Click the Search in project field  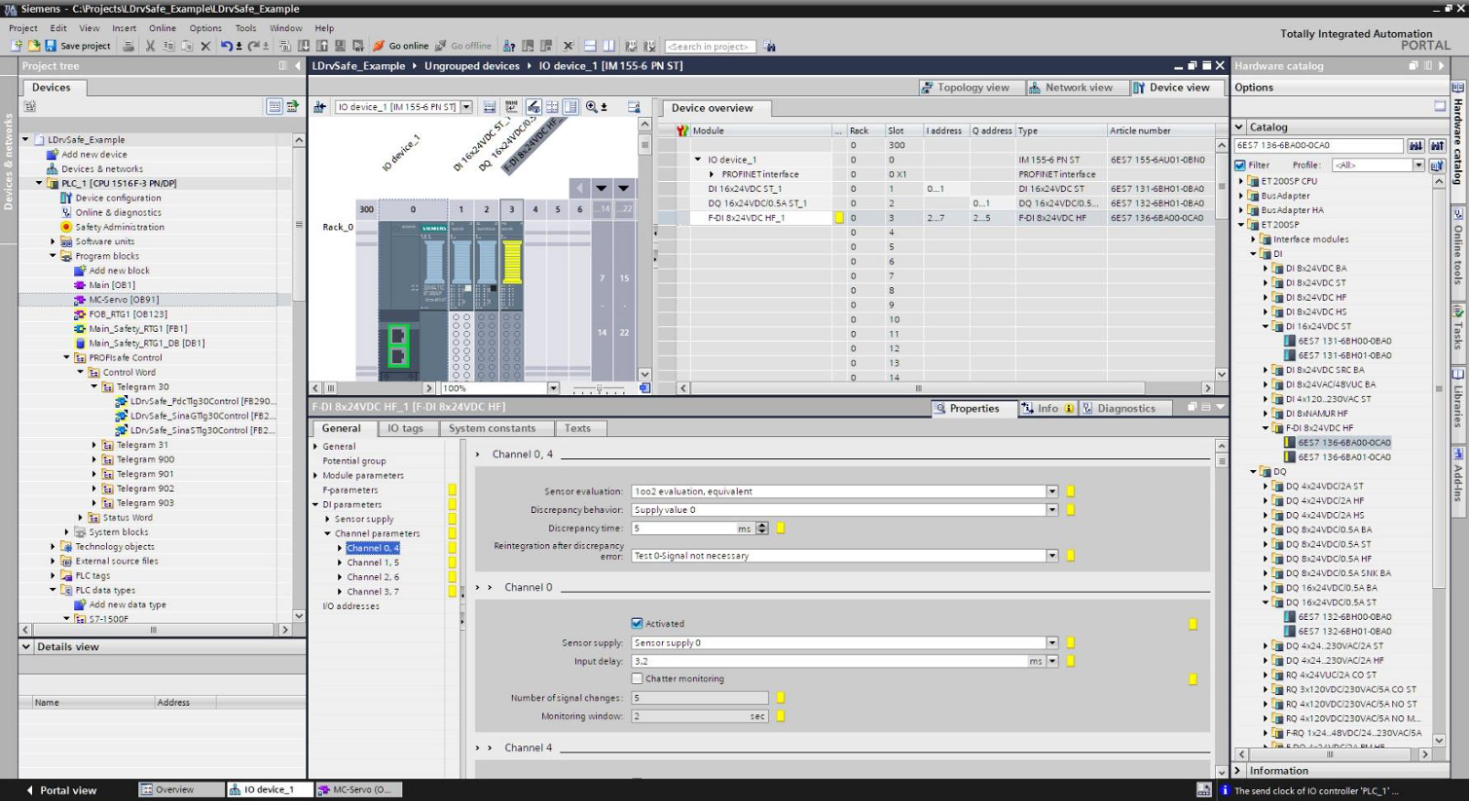point(710,46)
